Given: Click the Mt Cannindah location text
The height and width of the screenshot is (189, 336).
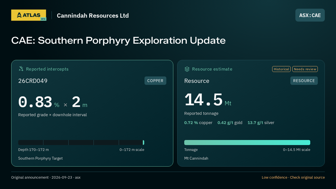Looking at the screenshot, I should pyautogui.click(x=196, y=158).
